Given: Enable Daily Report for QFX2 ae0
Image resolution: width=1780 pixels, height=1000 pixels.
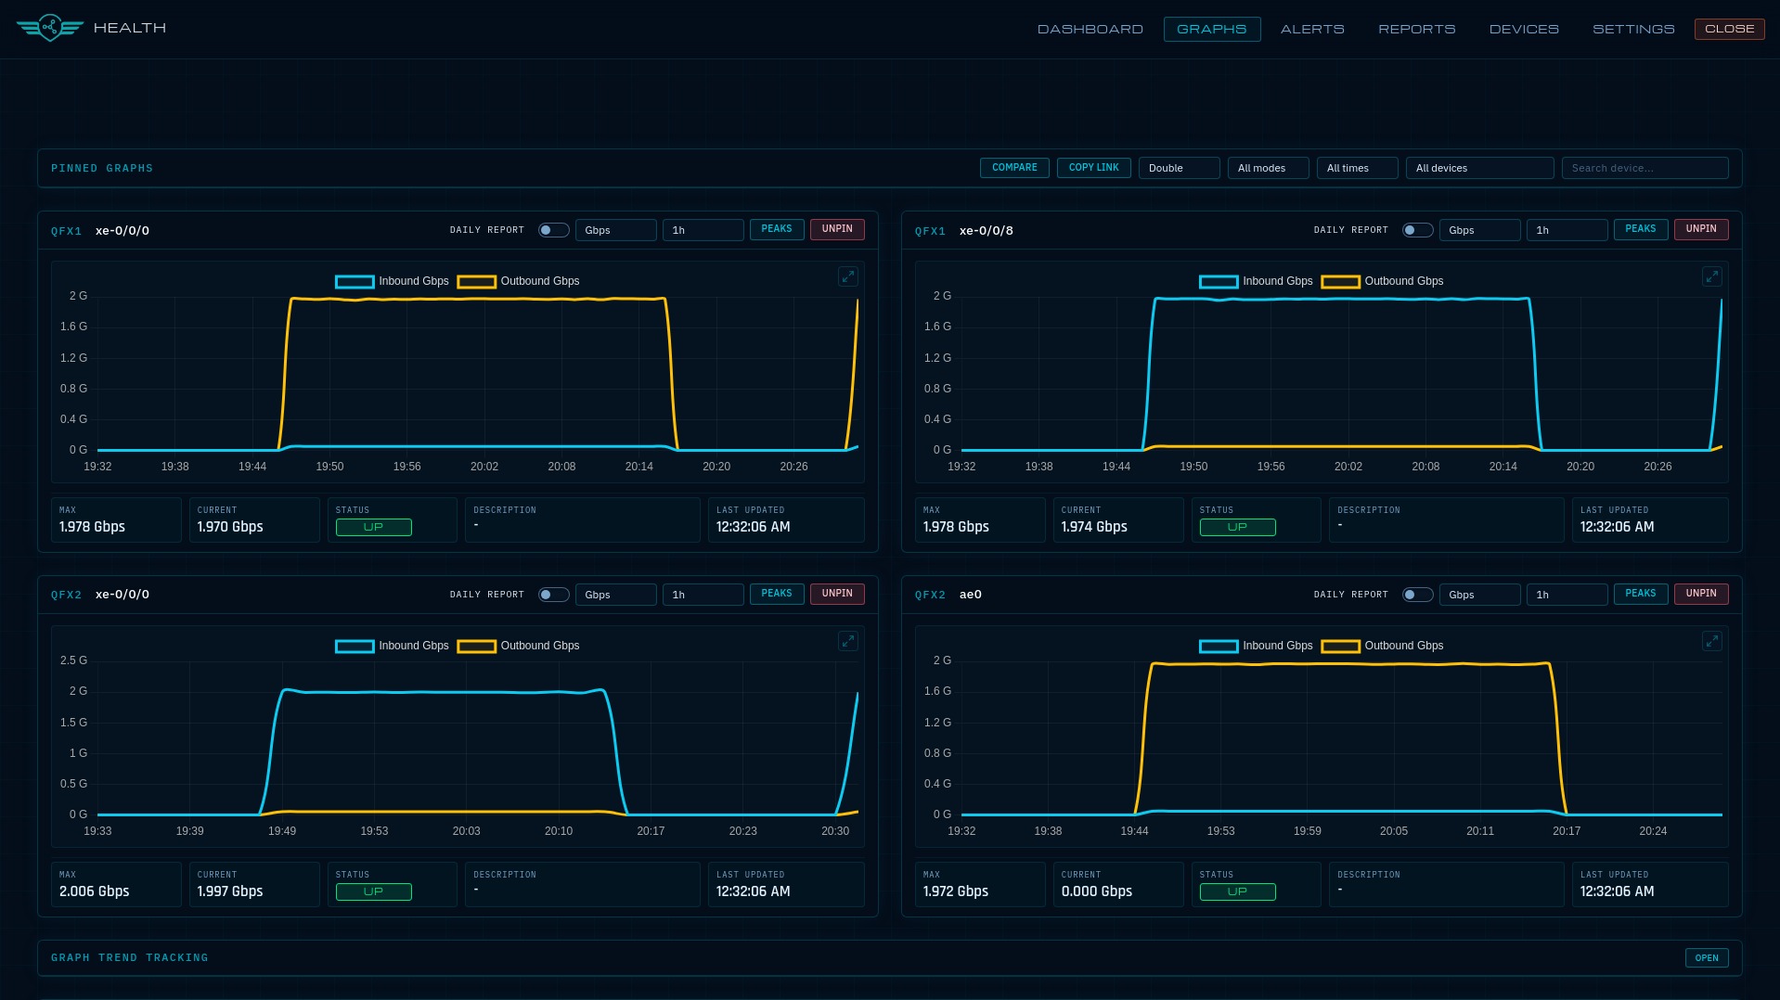Looking at the screenshot, I should (1418, 595).
